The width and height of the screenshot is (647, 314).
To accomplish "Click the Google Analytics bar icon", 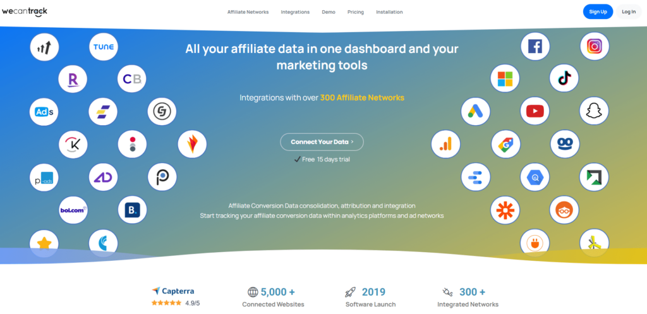I will 445,145.
